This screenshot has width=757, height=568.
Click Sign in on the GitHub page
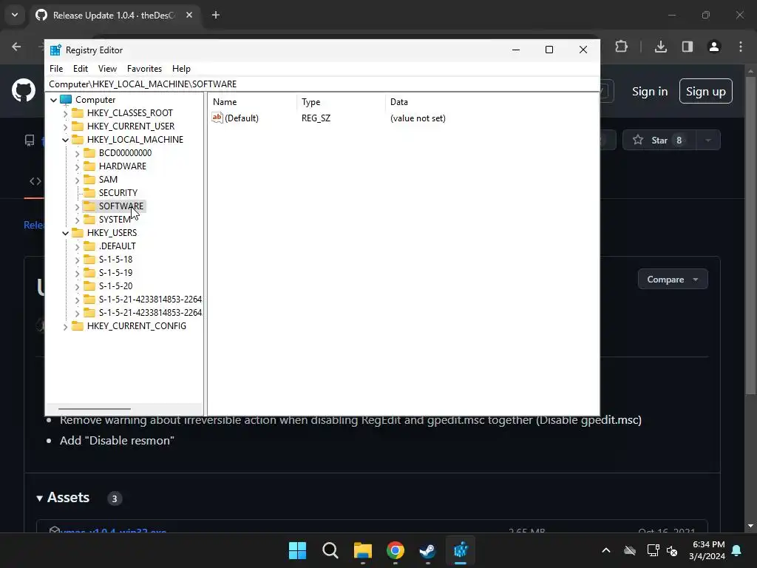[649, 91]
